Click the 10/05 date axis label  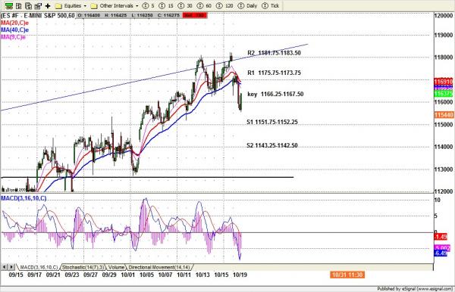(x=146, y=275)
